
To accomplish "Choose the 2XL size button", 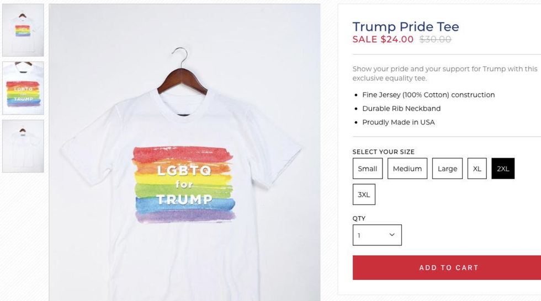I will pyautogui.click(x=503, y=168).
